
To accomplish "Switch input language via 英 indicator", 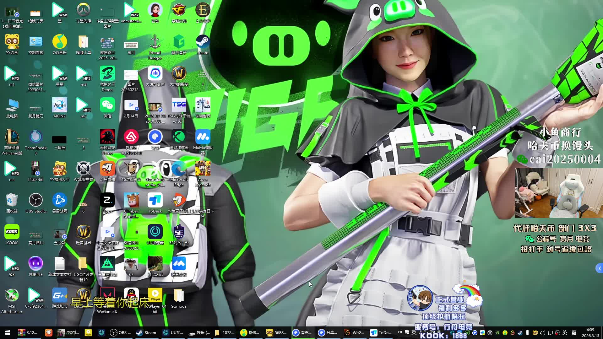I will (x=565, y=333).
